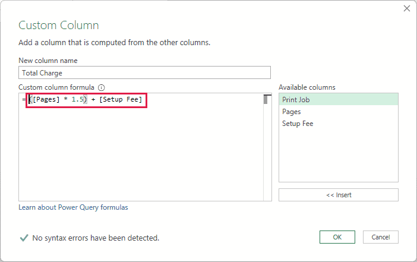The image size is (417, 262).
Task: Click the Cancel button
Action: [381, 237]
